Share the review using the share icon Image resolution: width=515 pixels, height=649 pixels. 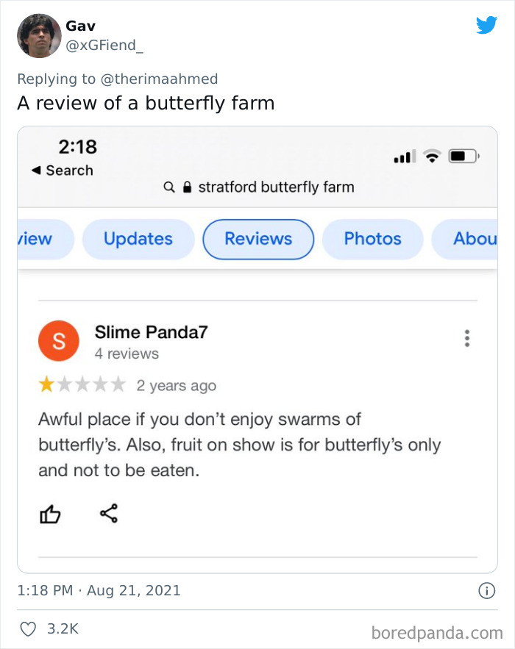[x=108, y=514]
